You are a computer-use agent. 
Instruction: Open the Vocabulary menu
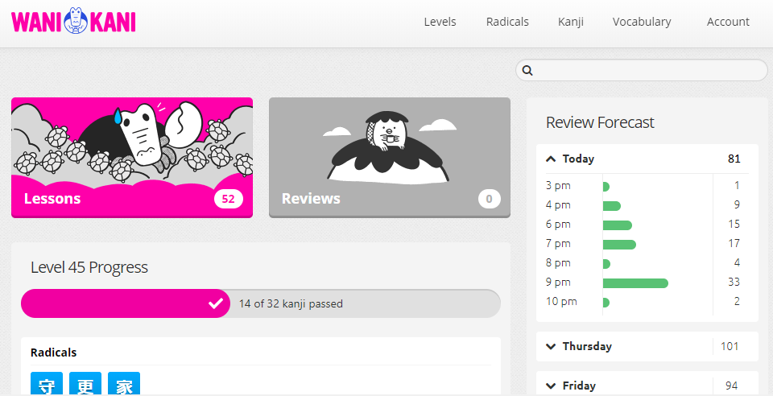(x=642, y=22)
